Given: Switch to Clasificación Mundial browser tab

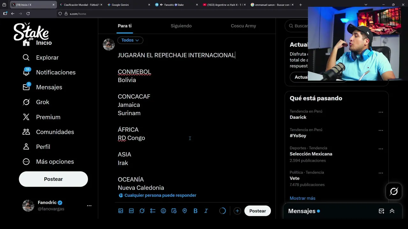Looking at the screenshot, I should [81, 5].
